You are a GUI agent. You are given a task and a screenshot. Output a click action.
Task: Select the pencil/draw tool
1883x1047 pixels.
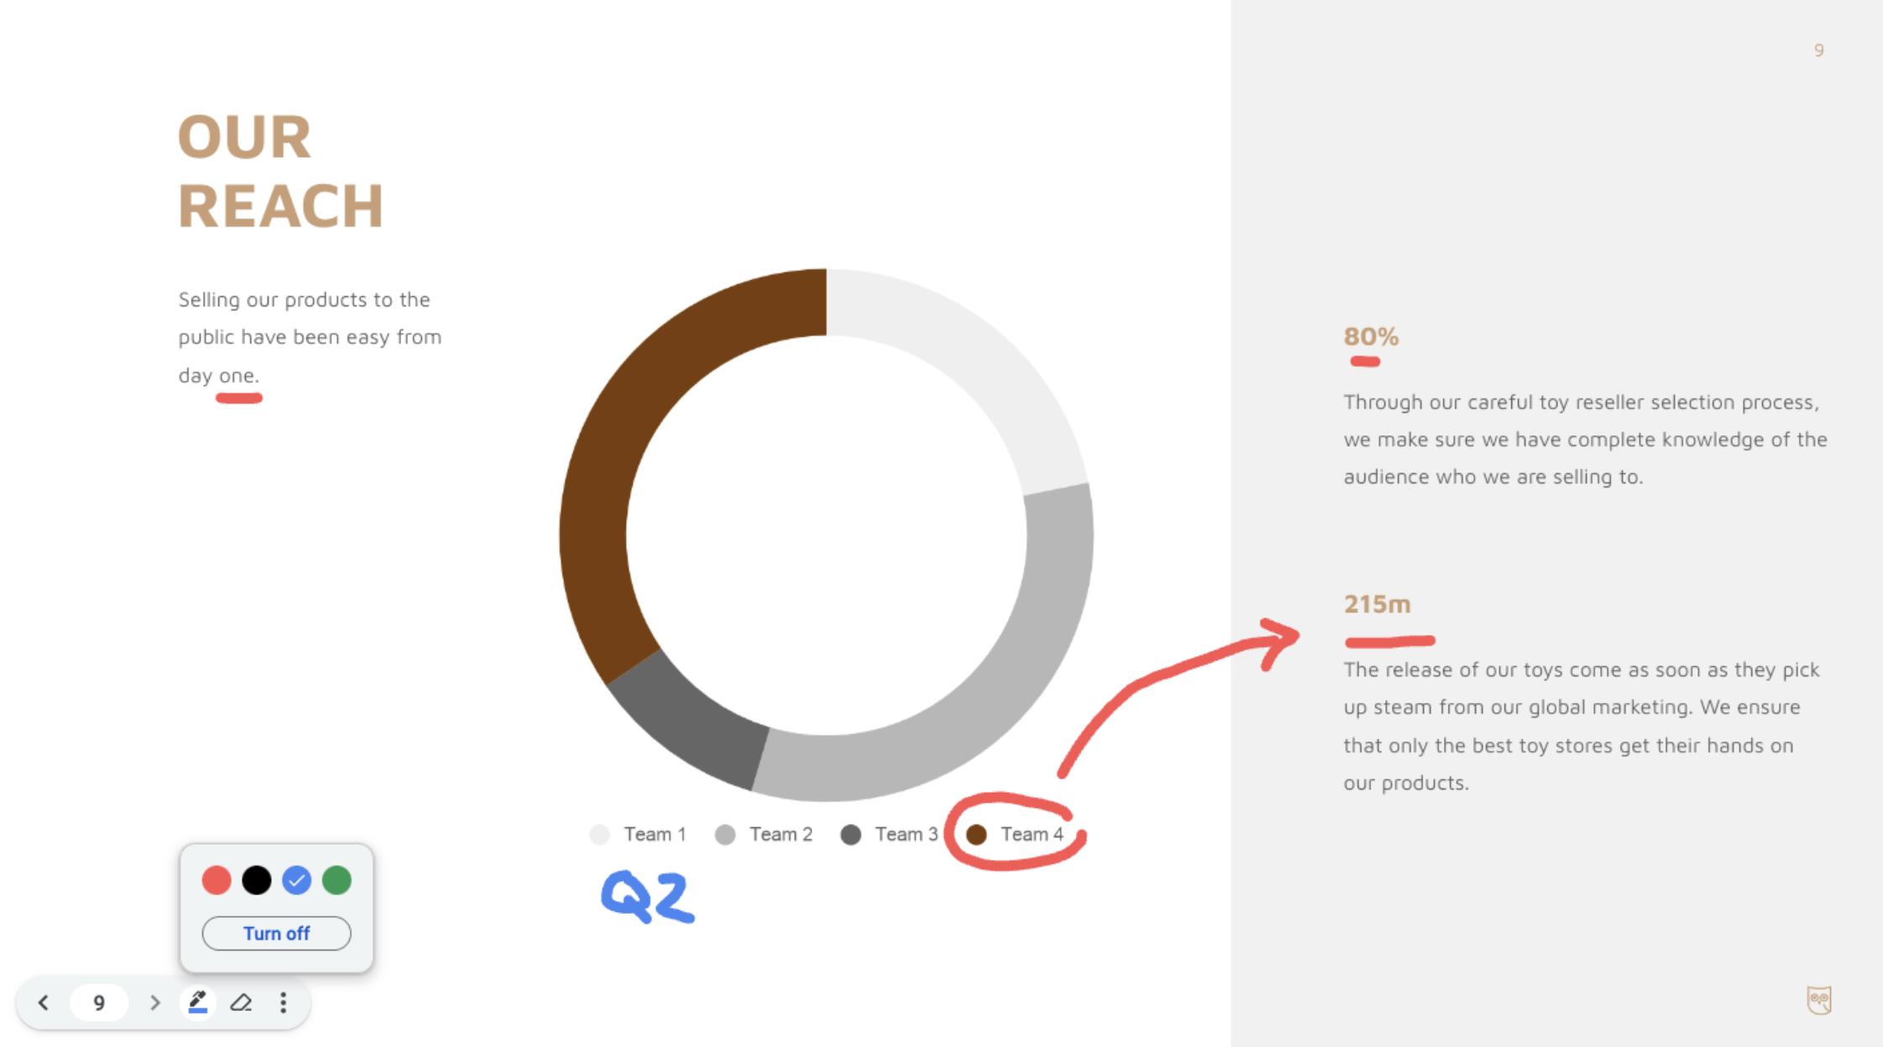(x=197, y=1002)
